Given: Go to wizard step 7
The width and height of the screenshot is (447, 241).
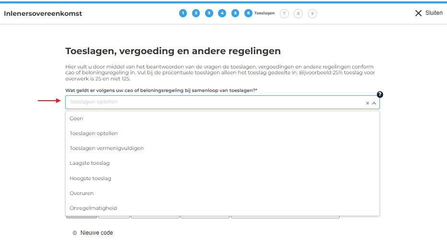Looking at the screenshot, I should pyautogui.click(x=284, y=13).
